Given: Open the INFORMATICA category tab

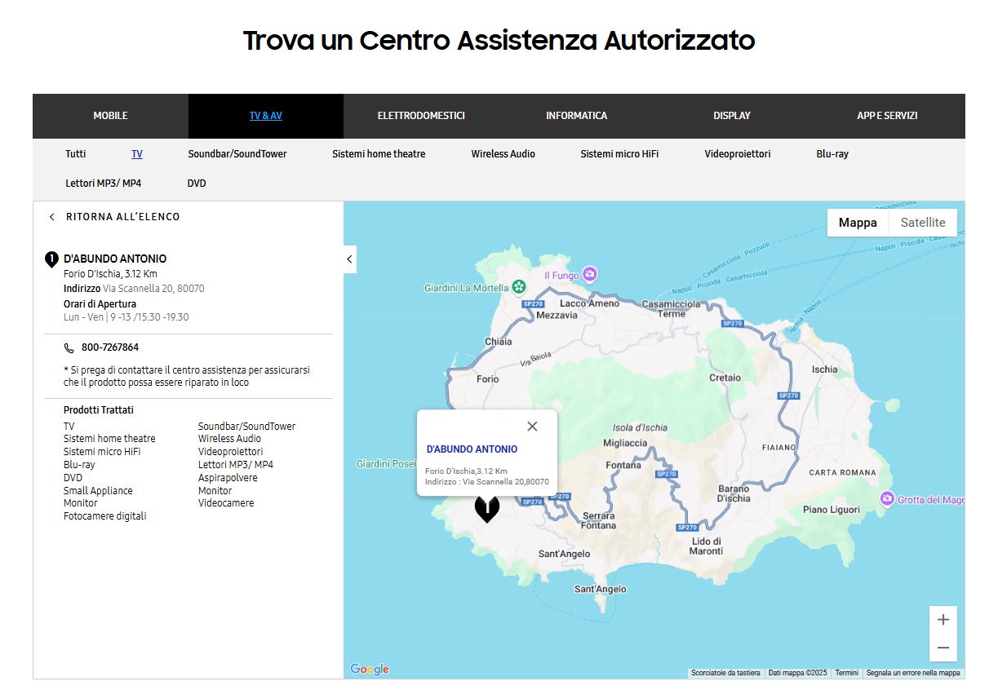Looking at the screenshot, I should click(x=577, y=116).
